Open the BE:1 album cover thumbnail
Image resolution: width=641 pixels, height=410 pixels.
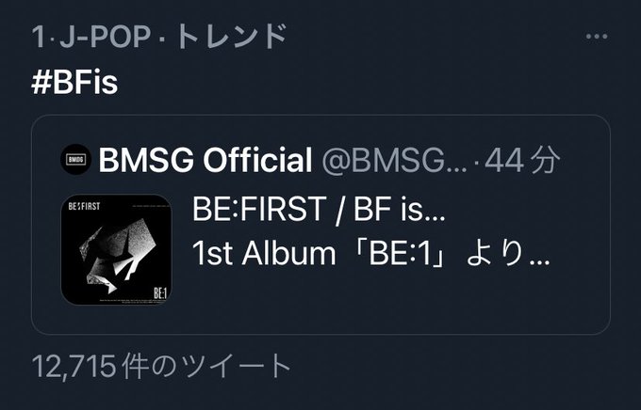(117, 250)
